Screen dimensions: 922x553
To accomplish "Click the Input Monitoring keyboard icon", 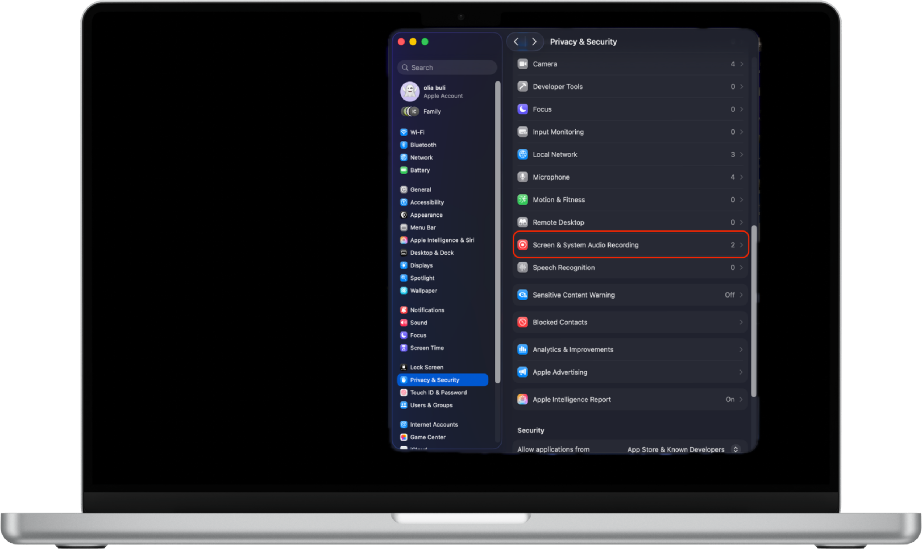I will (523, 132).
